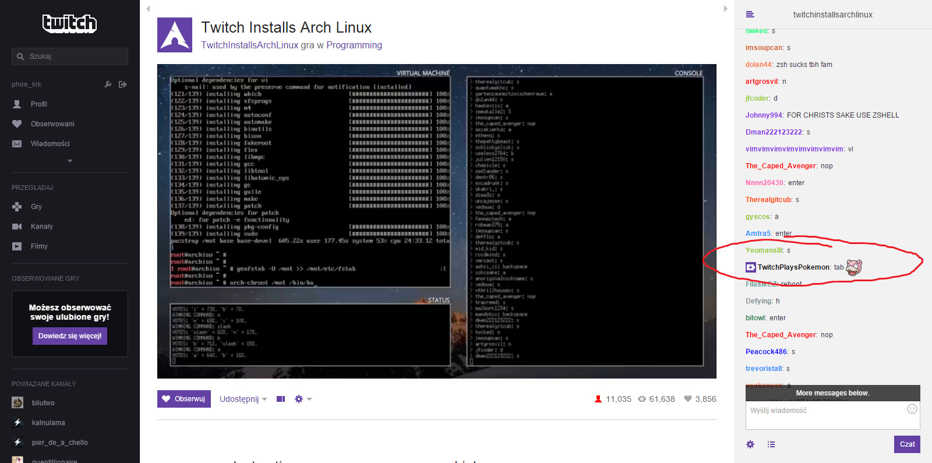Click username dolan44 in chat

pos(759,65)
